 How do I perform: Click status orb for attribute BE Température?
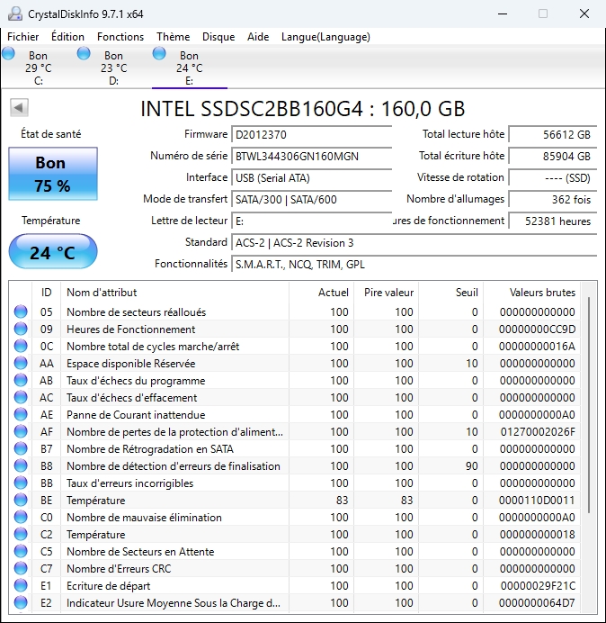[x=21, y=501]
